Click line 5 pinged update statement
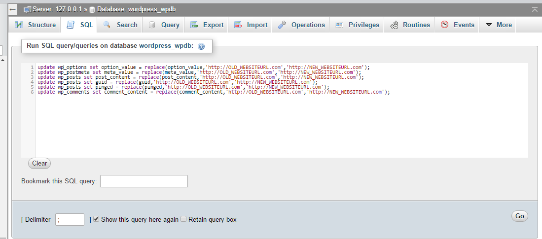542x239 pixels. pos(183,87)
